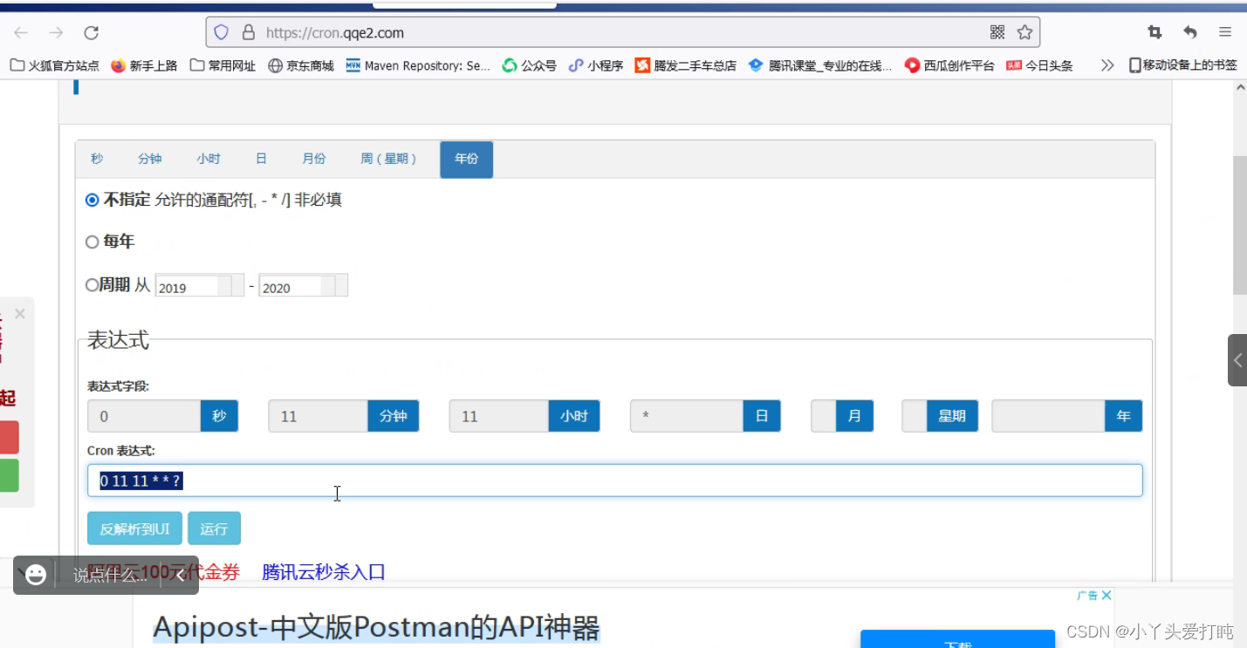Open the shield tracking protection icon
The width and height of the screenshot is (1247, 648).
222,32
